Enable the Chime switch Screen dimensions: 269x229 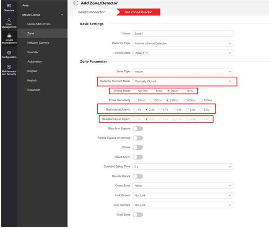[x=138, y=147]
